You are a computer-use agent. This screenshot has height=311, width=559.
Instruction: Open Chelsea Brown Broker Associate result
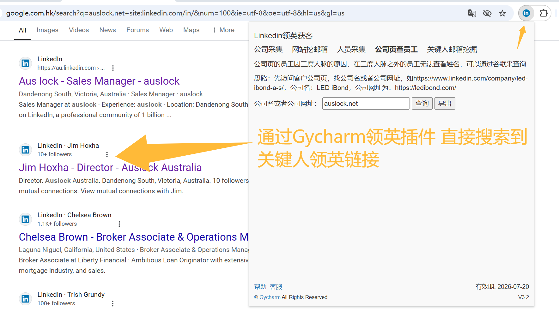(x=134, y=237)
